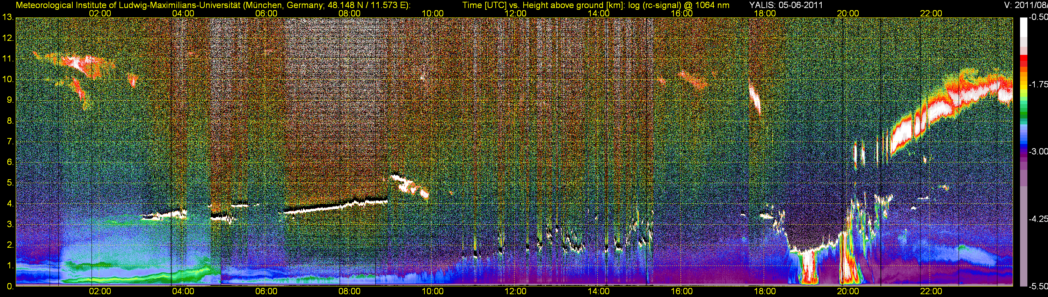
Task: Click the -1.75 color scale value
Action: tap(1038, 84)
